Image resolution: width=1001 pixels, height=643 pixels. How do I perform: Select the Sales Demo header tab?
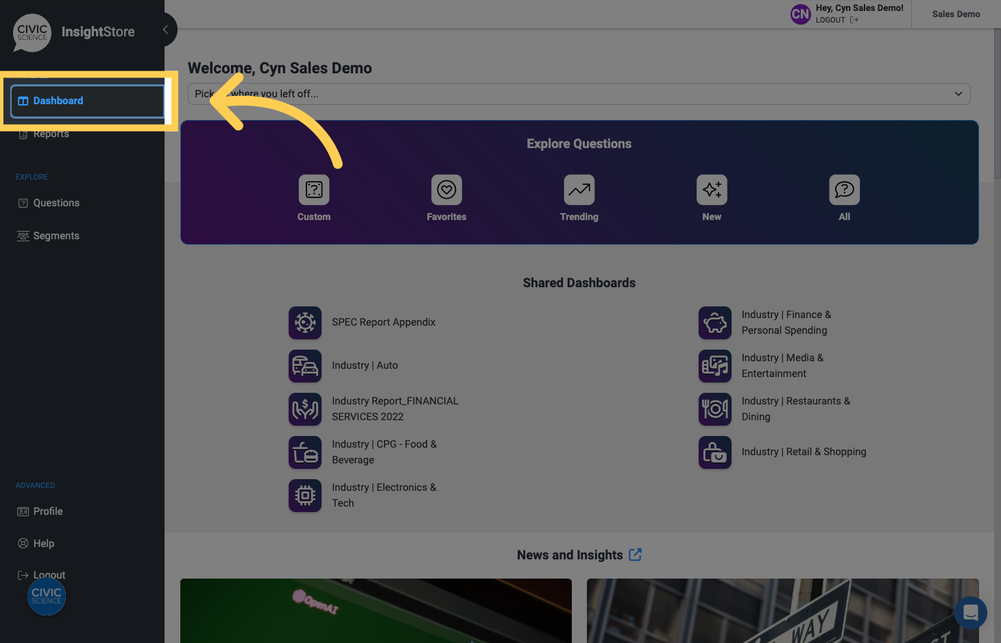[x=956, y=14]
